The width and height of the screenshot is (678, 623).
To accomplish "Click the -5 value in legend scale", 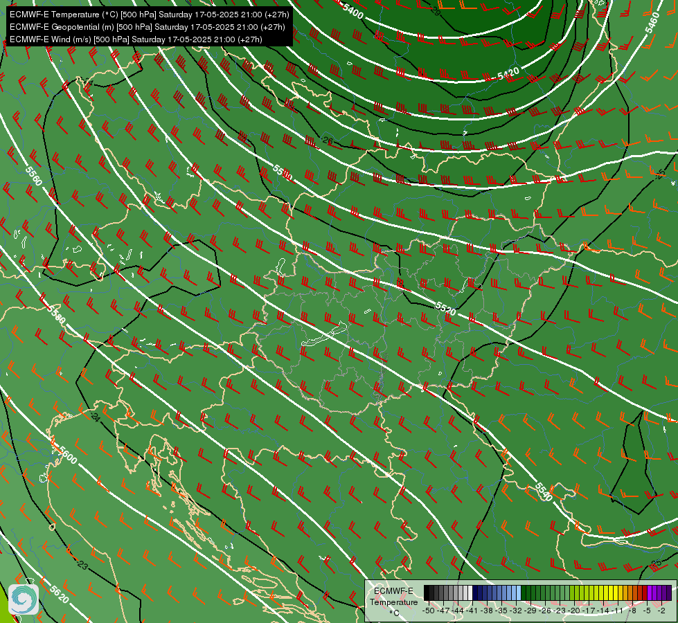I will tap(647, 611).
